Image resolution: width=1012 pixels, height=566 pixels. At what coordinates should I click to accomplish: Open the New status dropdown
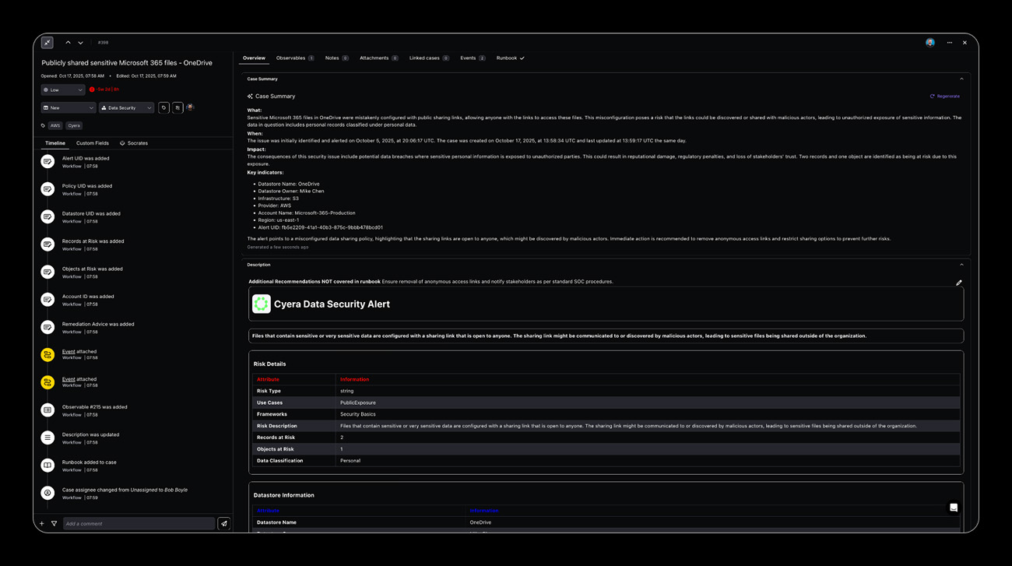[69, 108]
